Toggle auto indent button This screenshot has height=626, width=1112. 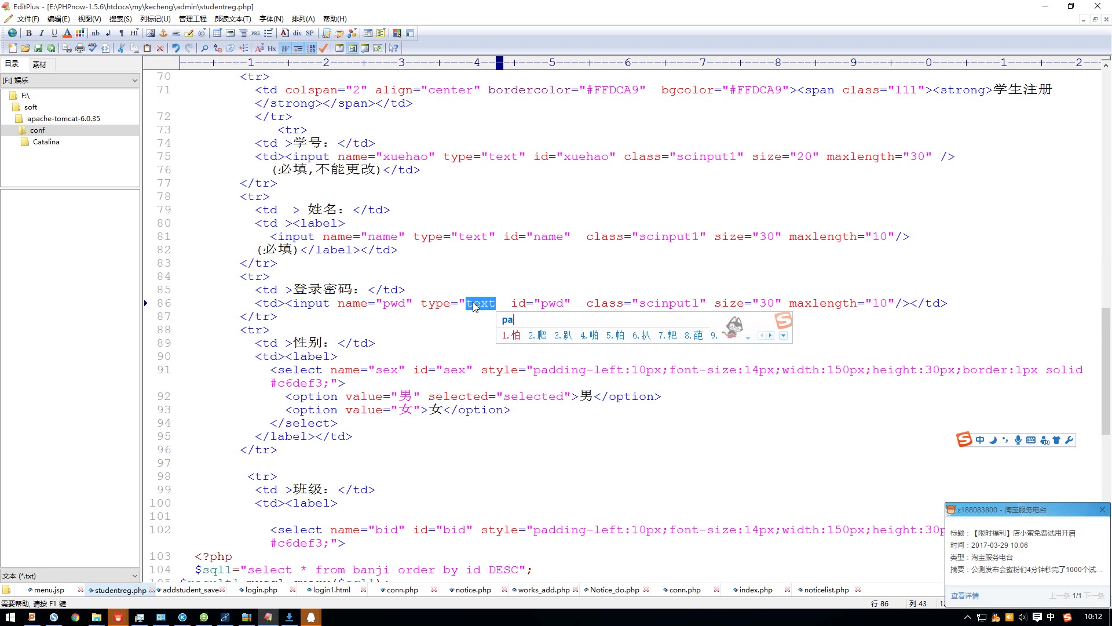(298, 48)
